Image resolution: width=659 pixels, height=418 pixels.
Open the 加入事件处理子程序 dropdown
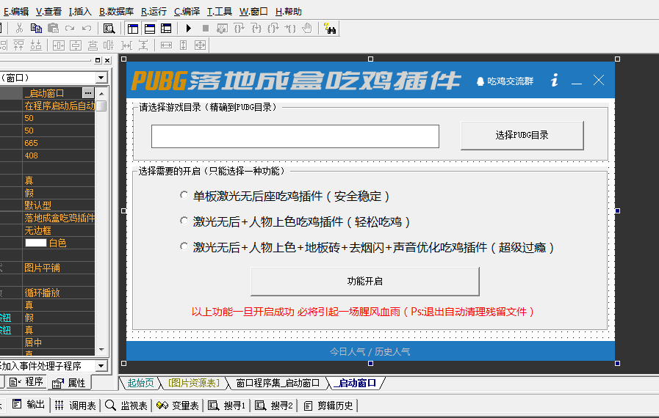tap(101, 366)
